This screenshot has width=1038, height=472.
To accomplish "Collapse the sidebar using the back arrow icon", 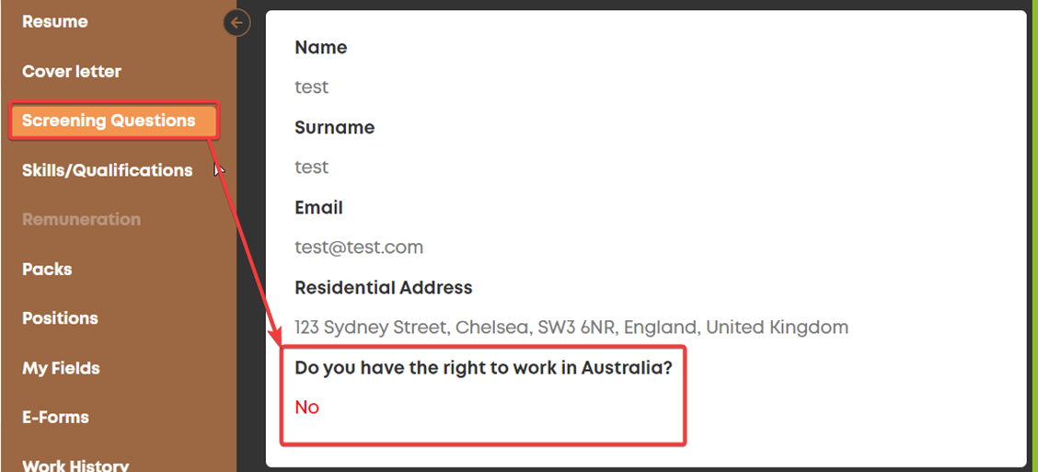I will click(x=237, y=23).
